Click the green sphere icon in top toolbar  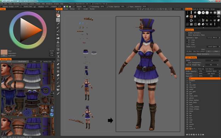[x=67, y=7]
